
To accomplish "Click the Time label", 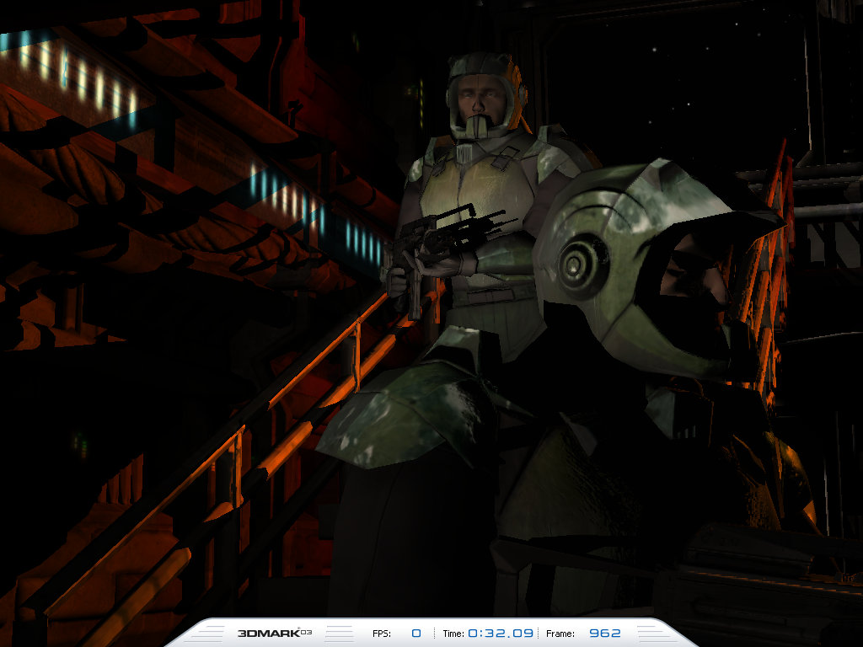I will click(453, 634).
